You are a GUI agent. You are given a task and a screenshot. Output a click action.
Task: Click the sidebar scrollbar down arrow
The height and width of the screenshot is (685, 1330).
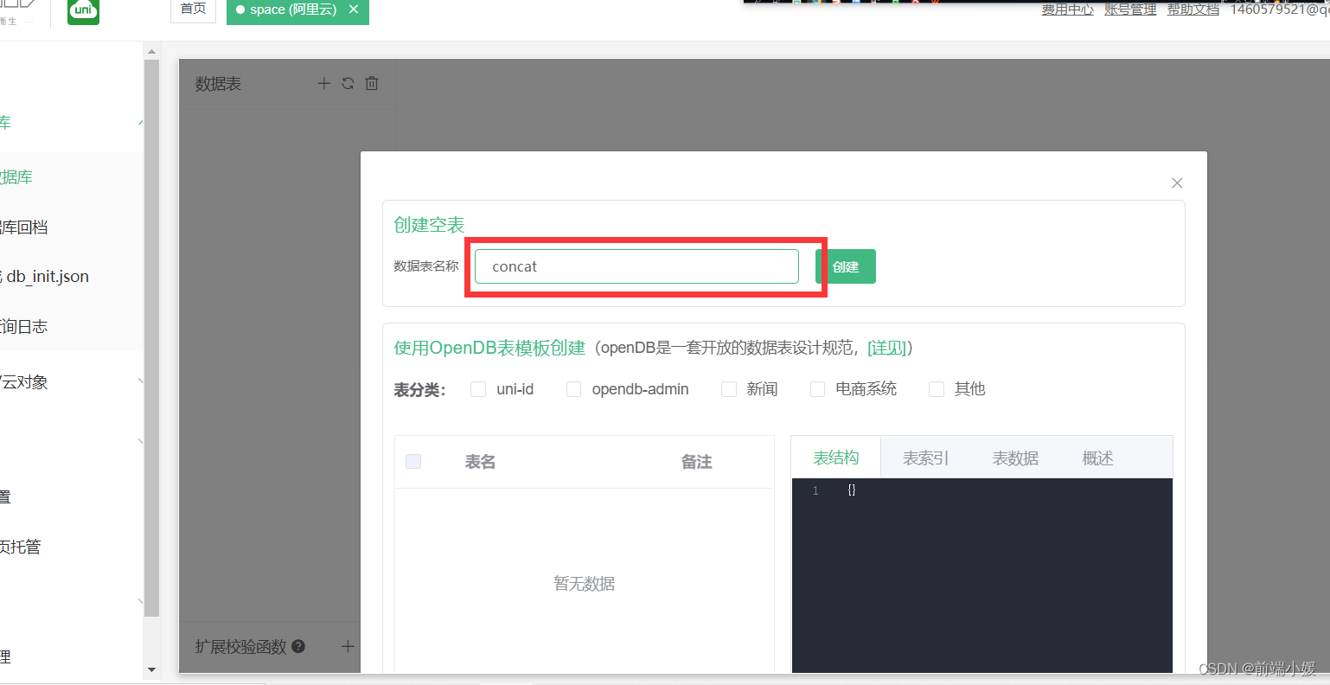(x=151, y=669)
